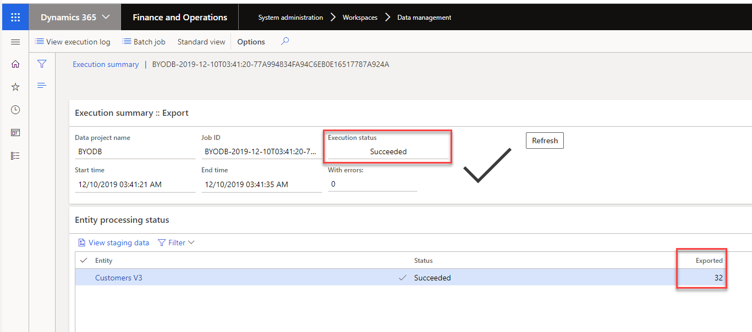Sort by Status column header
The width and height of the screenshot is (752, 332).
423,261
